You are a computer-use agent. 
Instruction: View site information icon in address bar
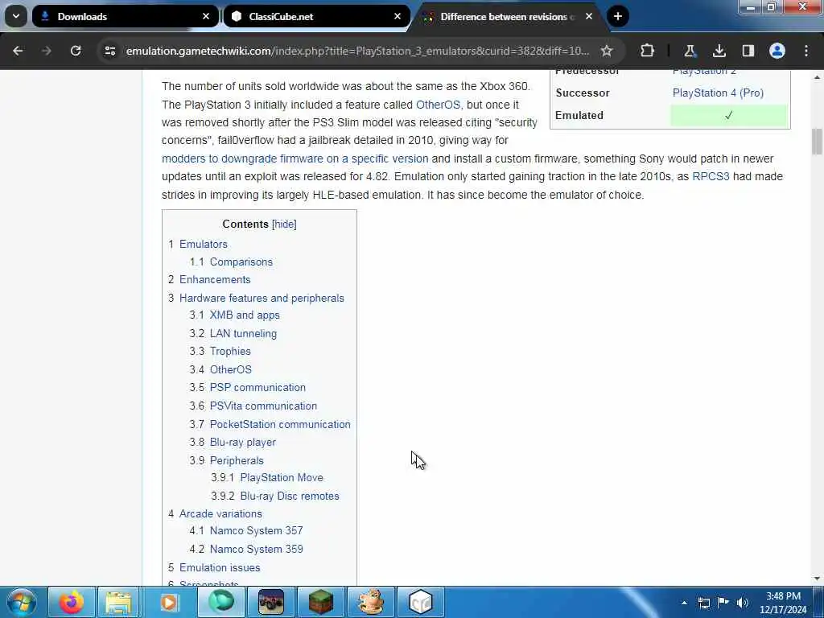pos(109,51)
